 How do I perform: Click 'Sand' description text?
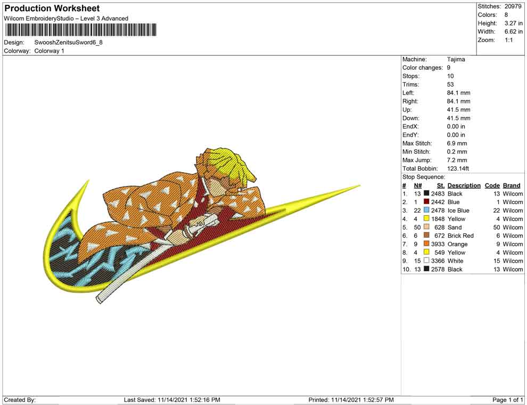point(455,227)
